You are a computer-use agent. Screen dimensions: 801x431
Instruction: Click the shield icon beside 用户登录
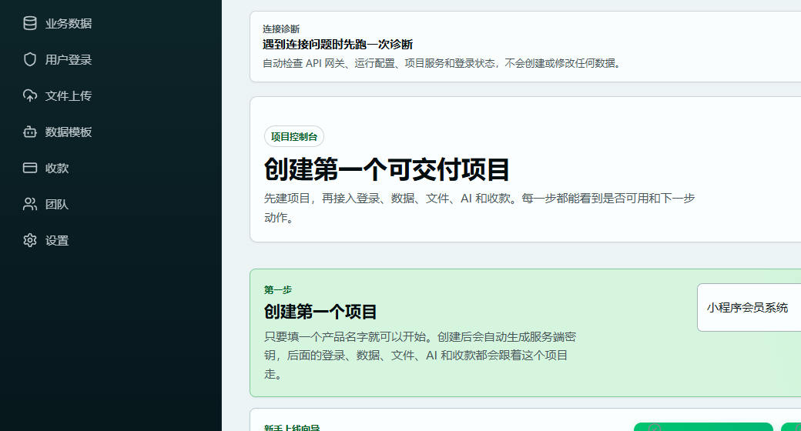29,60
